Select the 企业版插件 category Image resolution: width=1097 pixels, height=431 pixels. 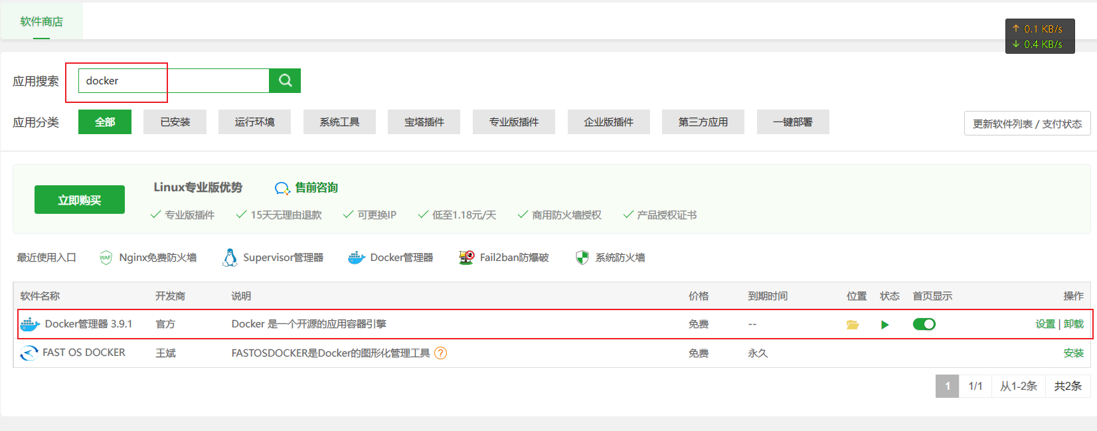coord(609,122)
